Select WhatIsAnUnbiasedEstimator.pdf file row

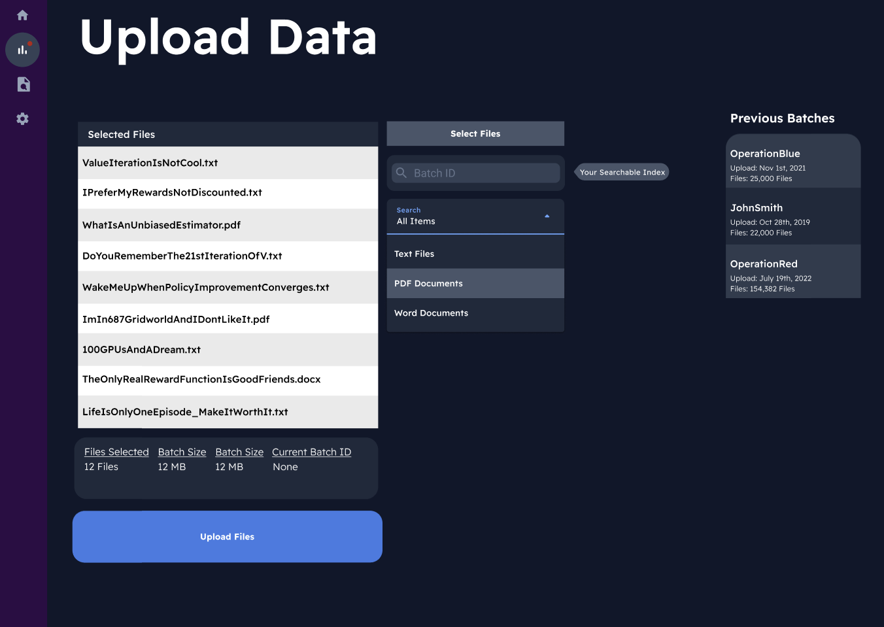tap(228, 225)
